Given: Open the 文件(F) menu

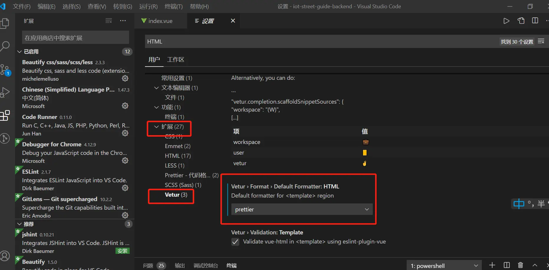Looking at the screenshot, I should [x=22, y=6].
